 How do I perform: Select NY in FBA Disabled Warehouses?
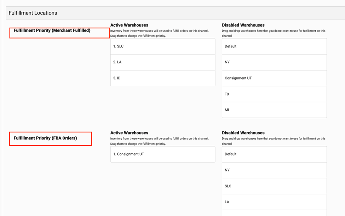point(274,170)
